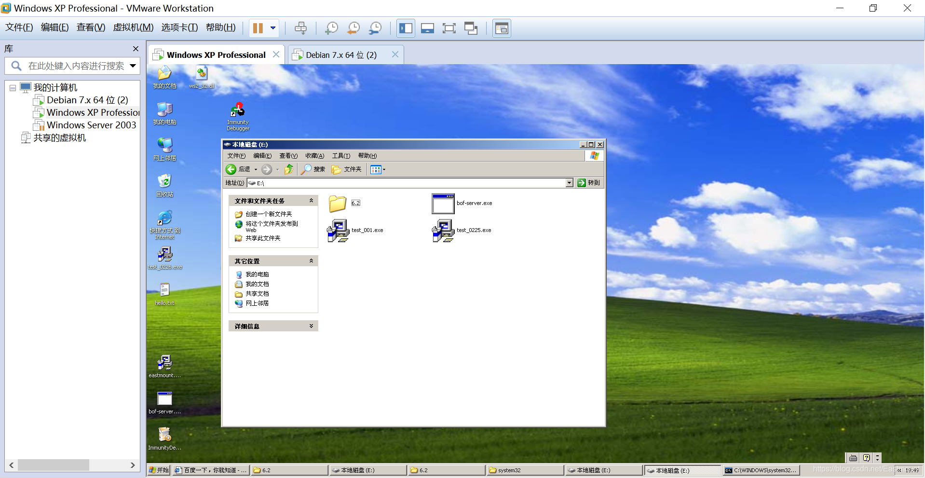Click the 开始 Start button

tap(159, 470)
